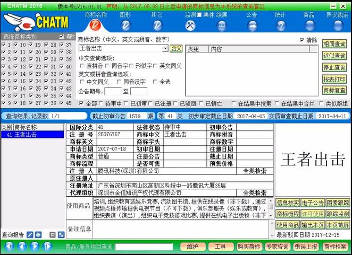Click 图索跟踪 button
Viewport: 352px width, 255px height.
click(x=338, y=203)
